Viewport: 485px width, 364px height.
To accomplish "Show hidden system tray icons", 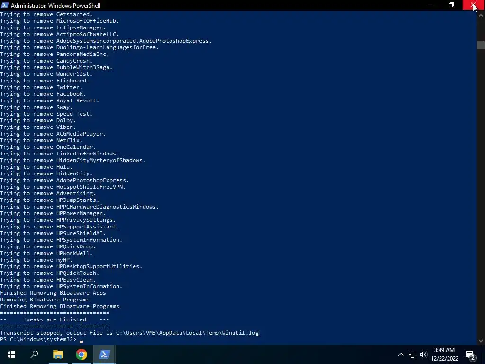I will click(x=401, y=355).
